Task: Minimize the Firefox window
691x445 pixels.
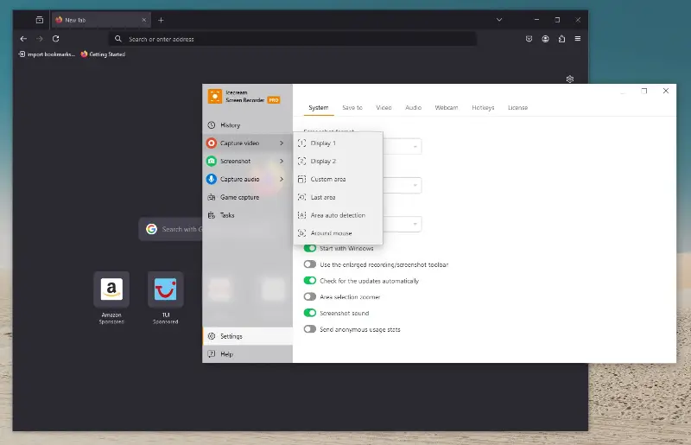Action: 536,20
